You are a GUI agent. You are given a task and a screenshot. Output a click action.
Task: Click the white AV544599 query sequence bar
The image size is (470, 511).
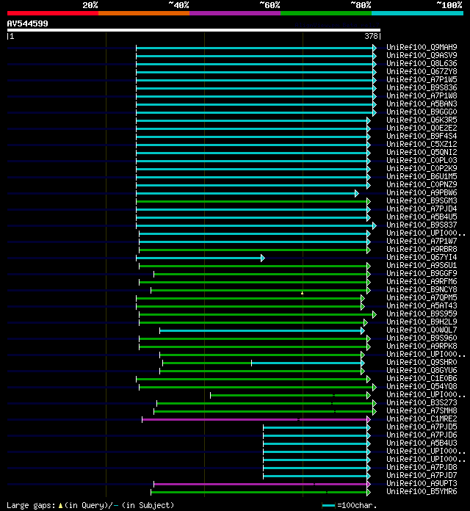194,30
